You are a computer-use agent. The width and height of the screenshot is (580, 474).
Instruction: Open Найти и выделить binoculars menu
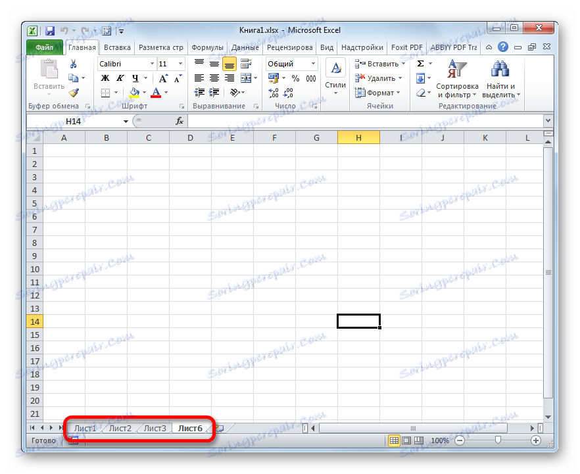(x=501, y=79)
